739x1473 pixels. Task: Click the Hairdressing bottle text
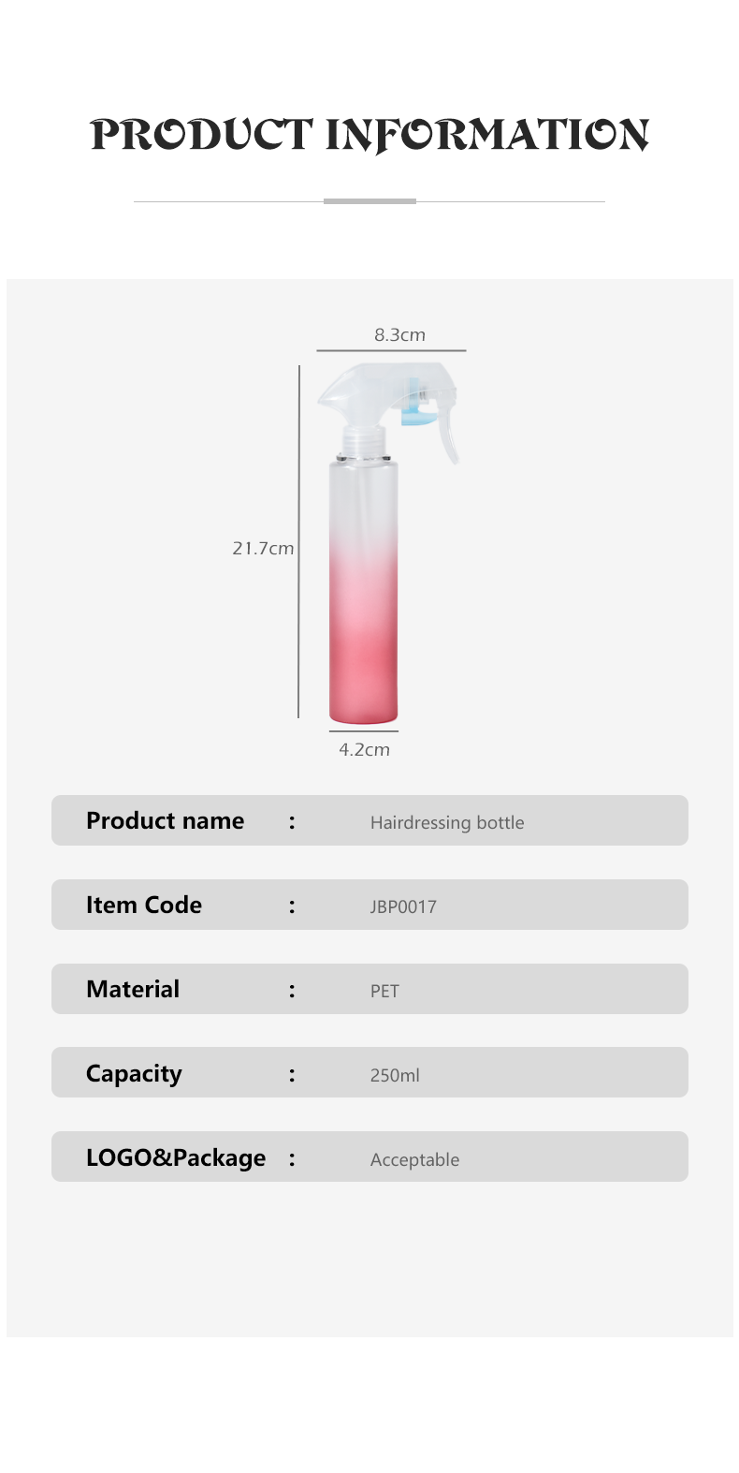(447, 822)
